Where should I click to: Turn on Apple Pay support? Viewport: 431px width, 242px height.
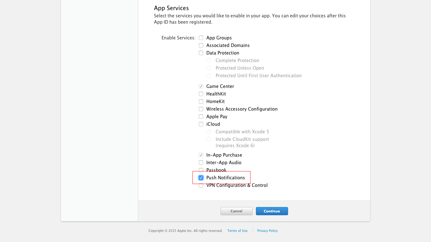click(201, 116)
